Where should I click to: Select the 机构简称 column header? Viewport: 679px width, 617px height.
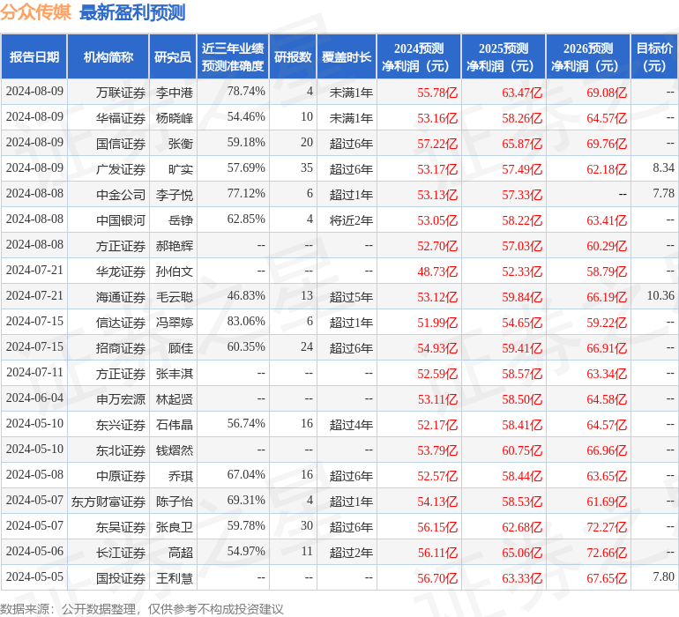pos(108,56)
